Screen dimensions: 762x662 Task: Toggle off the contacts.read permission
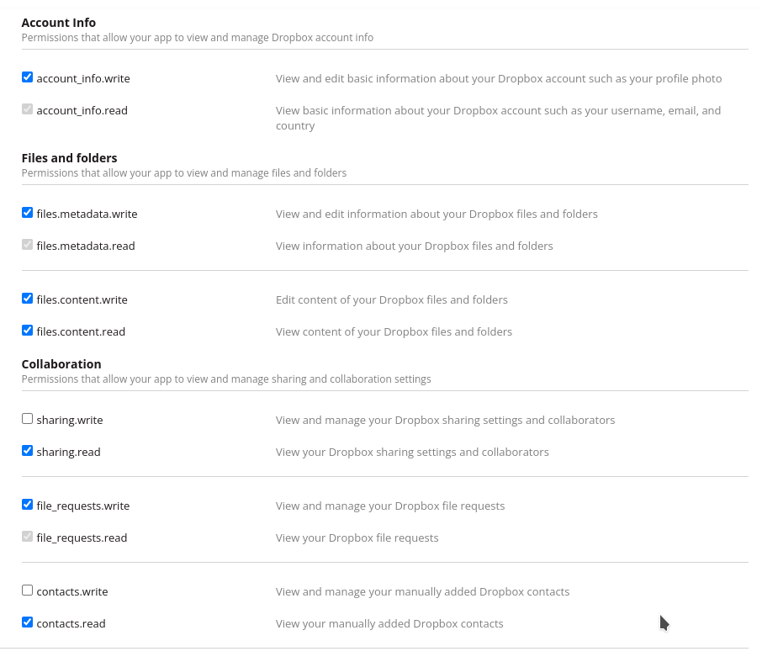click(x=27, y=622)
